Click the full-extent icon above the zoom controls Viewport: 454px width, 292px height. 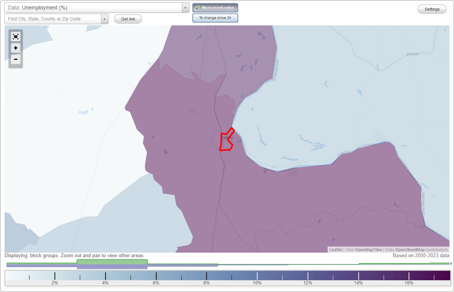pos(16,36)
